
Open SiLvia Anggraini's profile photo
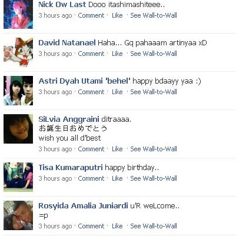point(18,129)
